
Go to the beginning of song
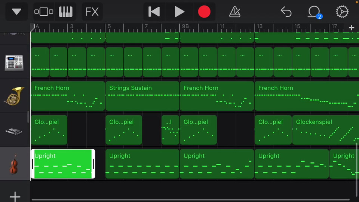coord(154,12)
